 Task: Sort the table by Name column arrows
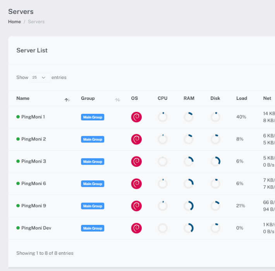pos(67,100)
